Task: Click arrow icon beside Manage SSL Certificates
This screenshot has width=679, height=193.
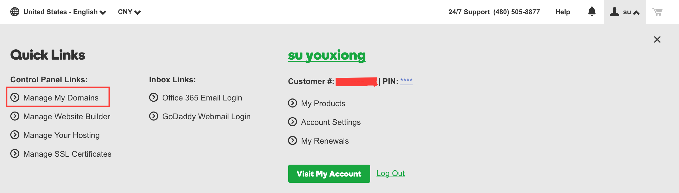Action: [15, 154]
